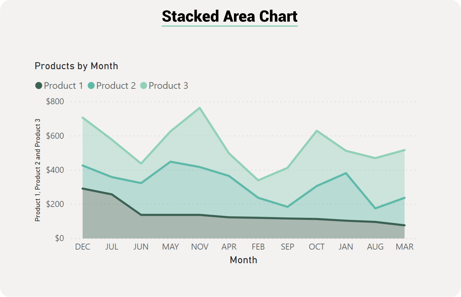Viewport: 461px width, 297px height.
Task: Click the MAR month axis label
Action: point(404,247)
